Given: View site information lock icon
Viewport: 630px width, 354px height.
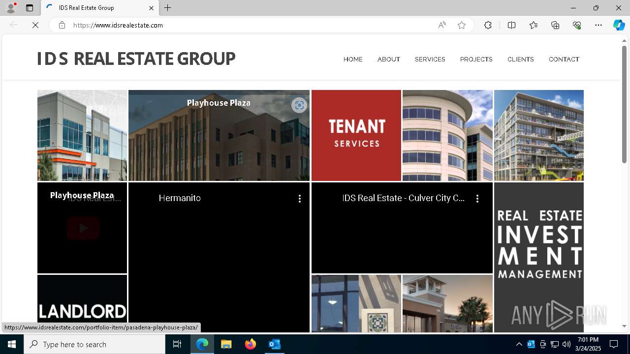Looking at the screenshot, I should [x=62, y=25].
